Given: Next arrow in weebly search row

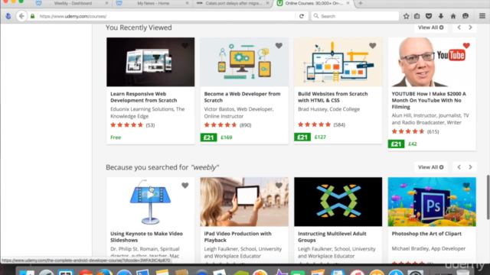Looking at the screenshot, I should [470, 167].
